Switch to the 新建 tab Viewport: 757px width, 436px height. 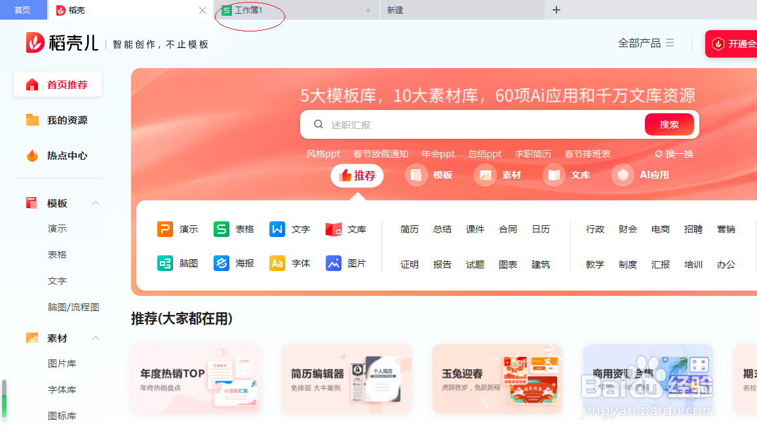[463, 10]
